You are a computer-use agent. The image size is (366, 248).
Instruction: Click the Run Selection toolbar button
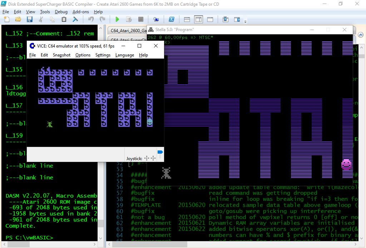pyautogui.click(x=129, y=19)
